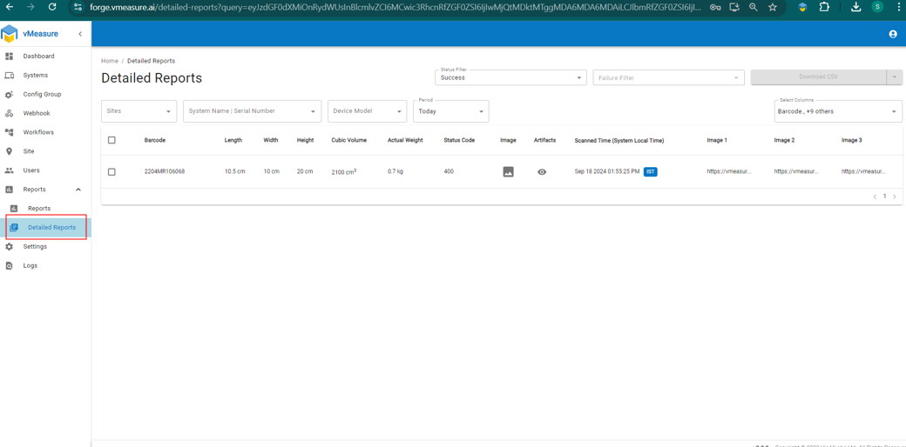Viewport: 906px width, 447px height.
Task: Select all rows with header checkbox
Action: click(x=112, y=140)
